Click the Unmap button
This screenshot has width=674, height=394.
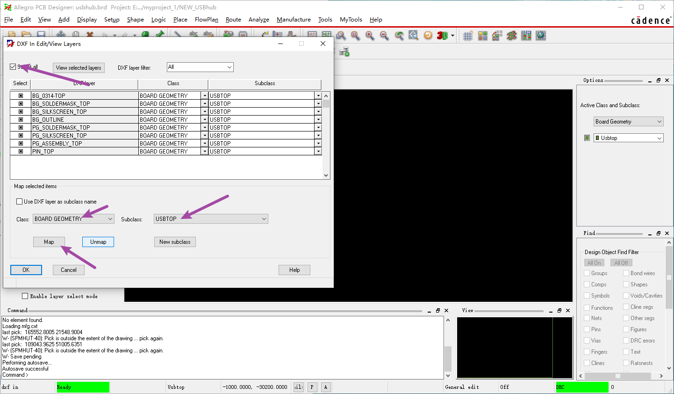coord(98,242)
